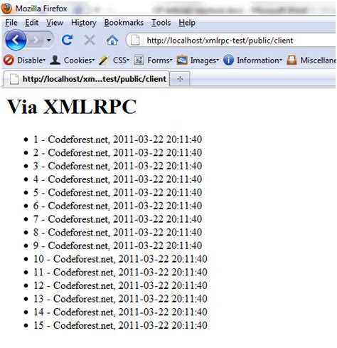Click the Miscellaneous toolbar icon
The width and height of the screenshot is (337, 348).
click(291, 60)
